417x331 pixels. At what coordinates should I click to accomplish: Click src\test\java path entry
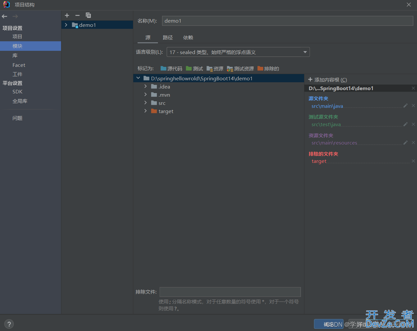[x=326, y=125]
